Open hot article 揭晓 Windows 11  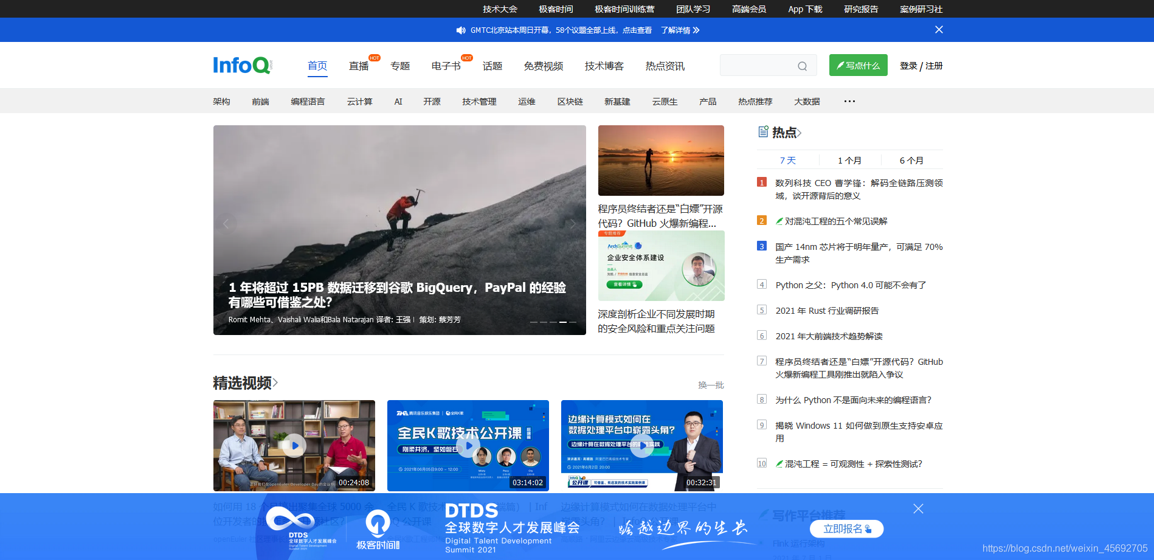(859, 432)
